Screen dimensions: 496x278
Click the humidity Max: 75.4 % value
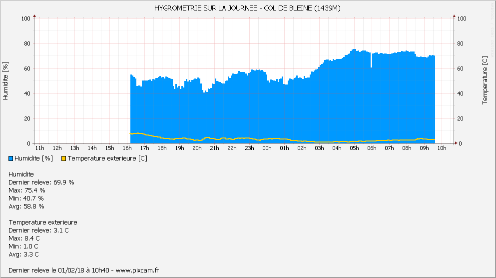(x=27, y=190)
